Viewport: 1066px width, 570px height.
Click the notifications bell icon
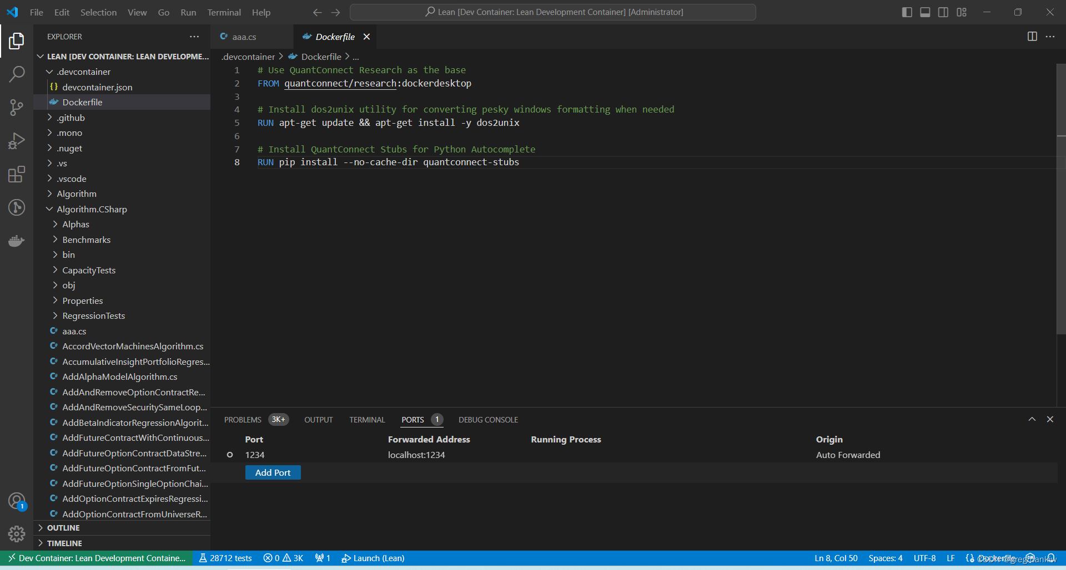point(1051,558)
